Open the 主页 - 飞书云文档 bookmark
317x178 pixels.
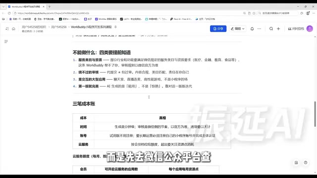(x=205, y=19)
